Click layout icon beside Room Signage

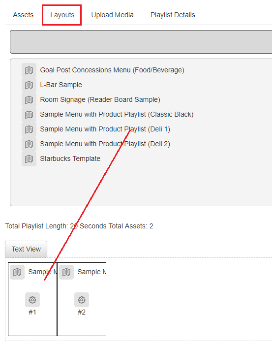click(x=29, y=100)
